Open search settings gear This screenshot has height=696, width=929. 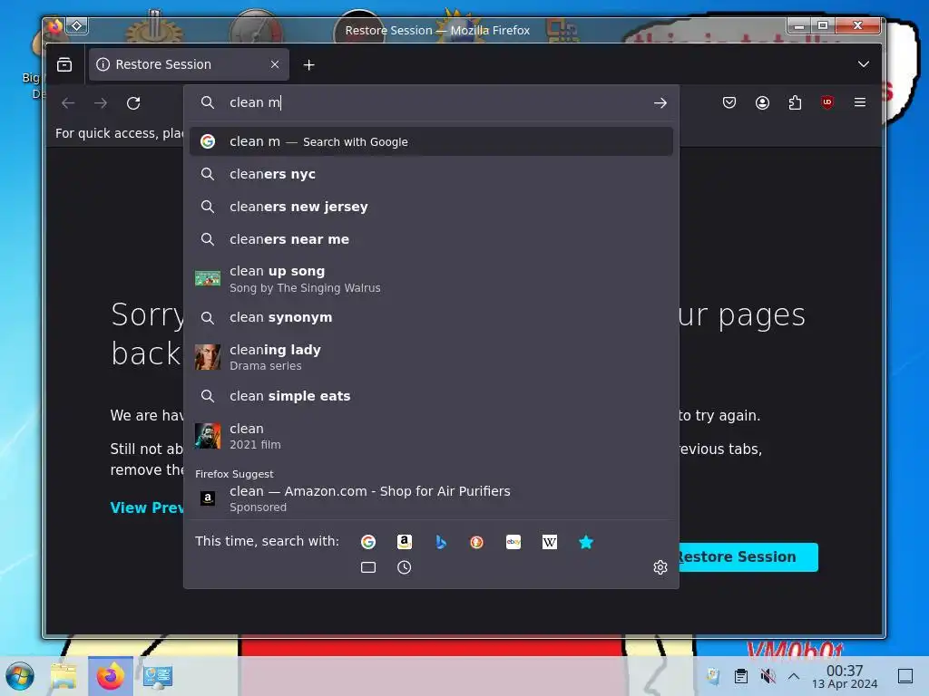pyautogui.click(x=660, y=567)
